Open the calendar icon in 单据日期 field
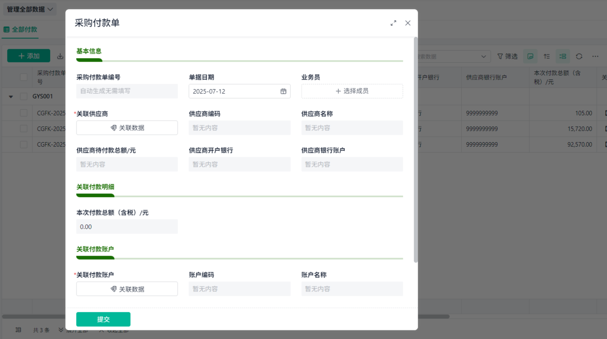This screenshot has width=607, height=339. click(283, 92)
